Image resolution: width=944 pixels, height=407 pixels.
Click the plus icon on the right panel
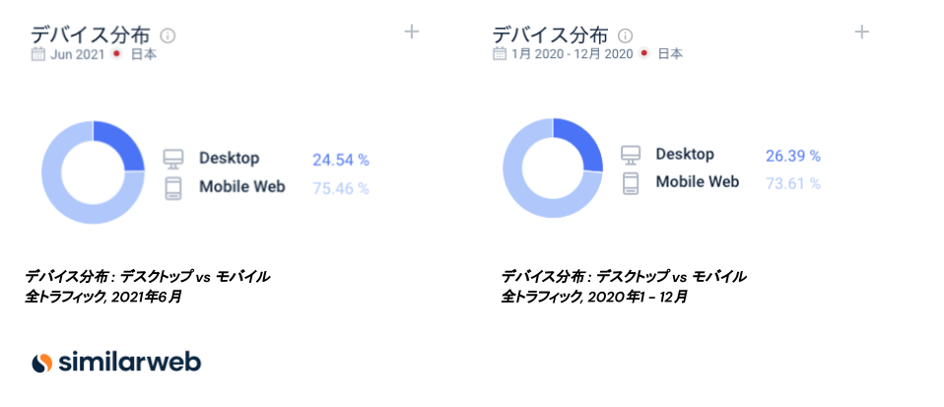pos(861,32)
